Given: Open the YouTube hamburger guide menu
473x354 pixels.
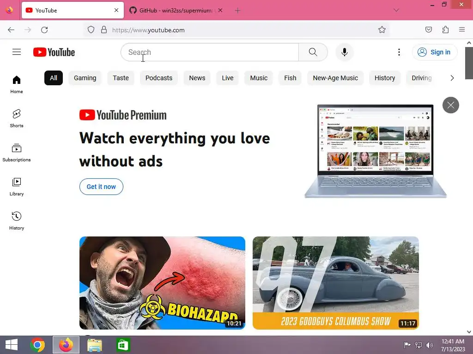Looking at the screenshot, I should click(17, 52).
